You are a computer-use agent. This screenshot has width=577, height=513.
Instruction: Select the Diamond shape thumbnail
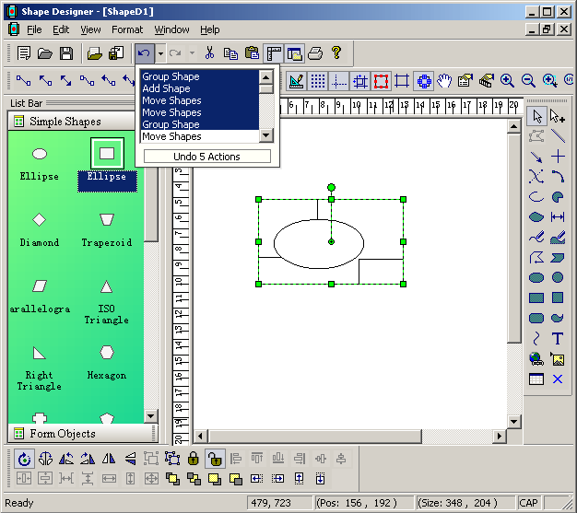point(39,220)
